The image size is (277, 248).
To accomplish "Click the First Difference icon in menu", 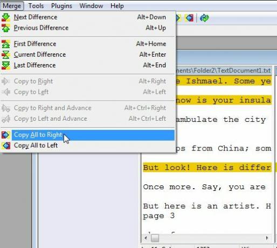I will (6, 44).
